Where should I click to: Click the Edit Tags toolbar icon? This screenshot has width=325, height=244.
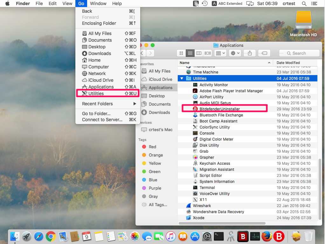(264, 53)
